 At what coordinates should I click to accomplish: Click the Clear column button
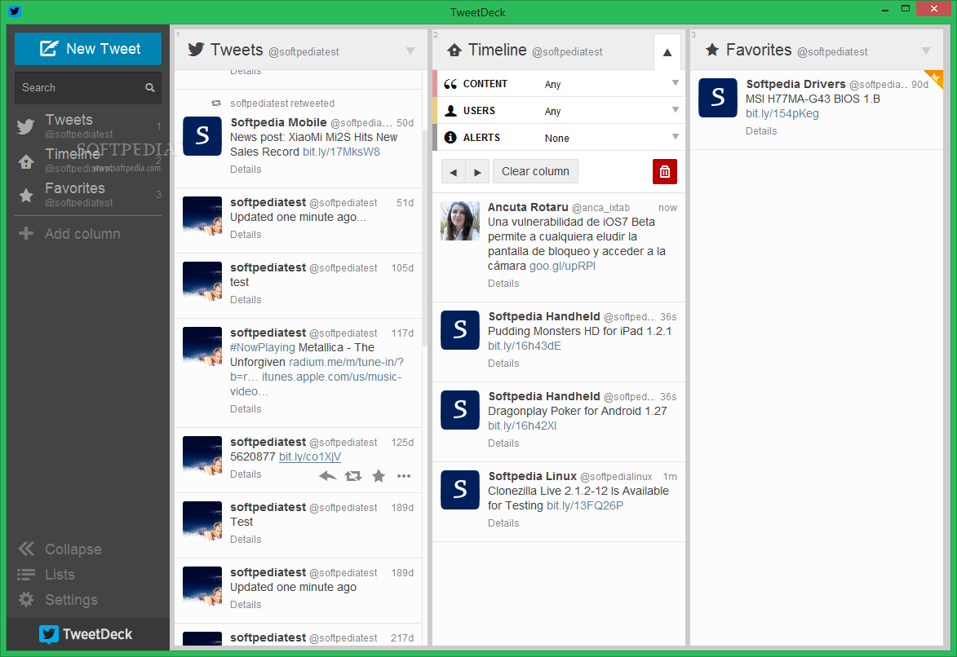click(535, 171)
